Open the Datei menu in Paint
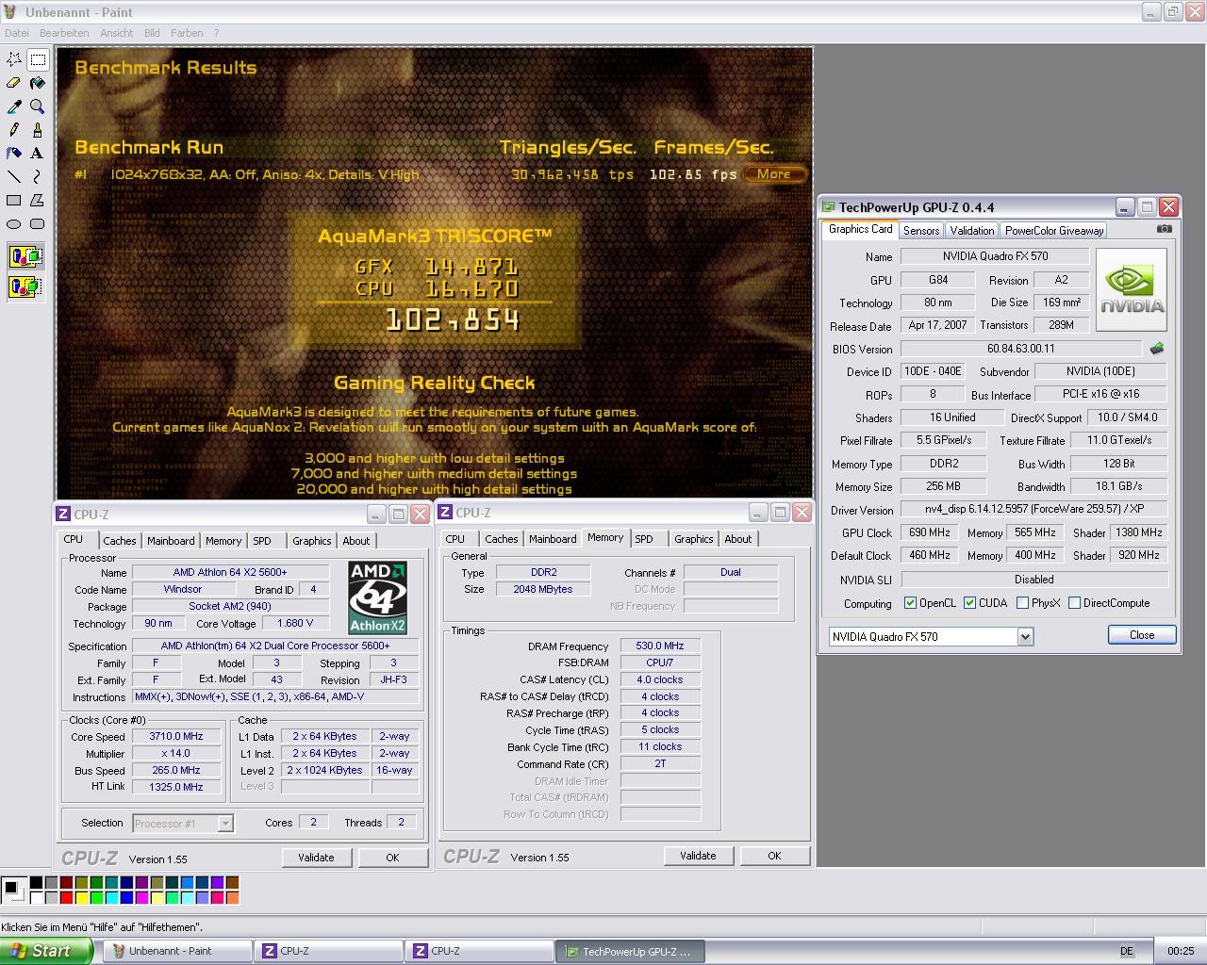The width and height of the screenshot is (1207, 965). click(16, 33)
